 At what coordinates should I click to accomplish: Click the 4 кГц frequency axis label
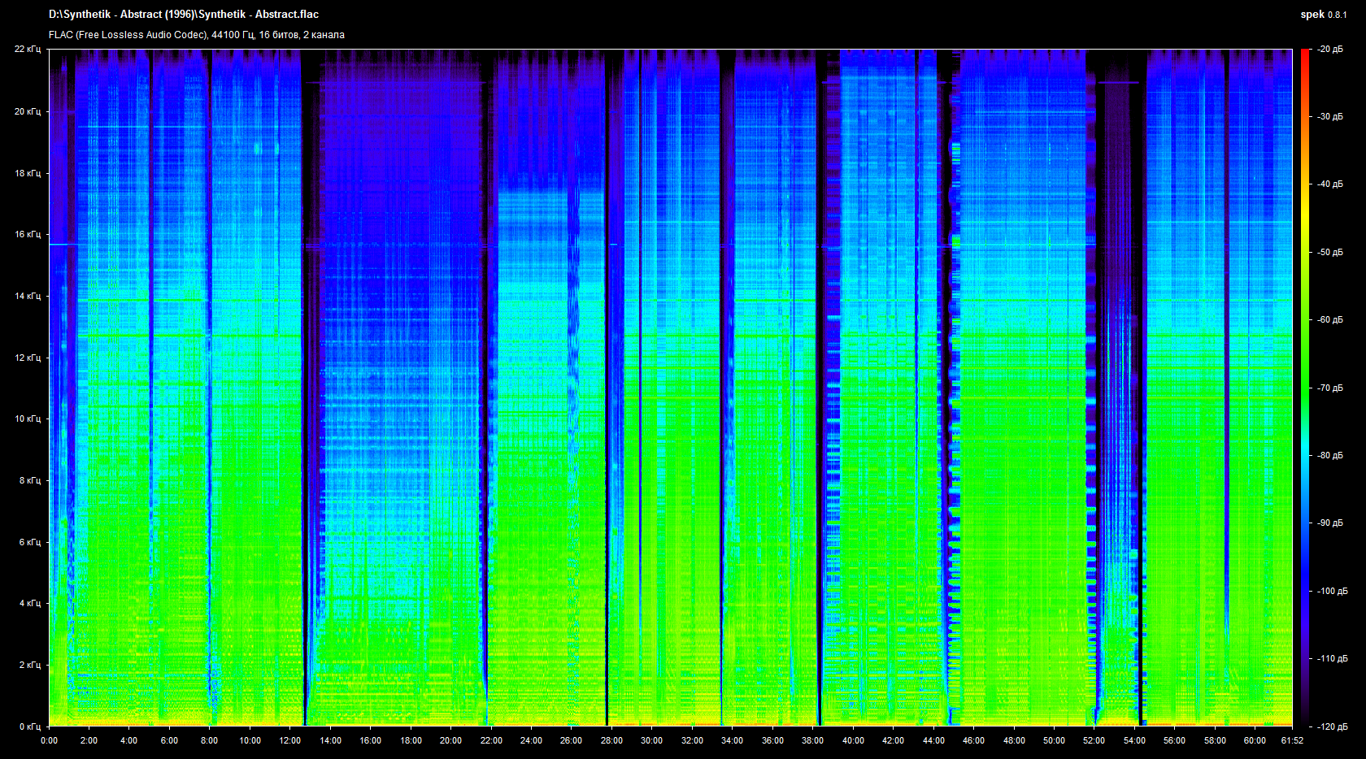29,604
